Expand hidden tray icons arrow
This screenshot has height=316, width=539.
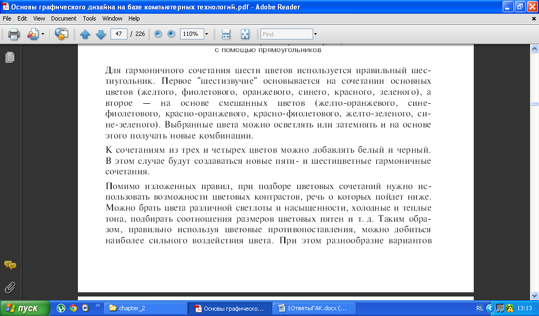pyautogui.click(x=491, y=309)
